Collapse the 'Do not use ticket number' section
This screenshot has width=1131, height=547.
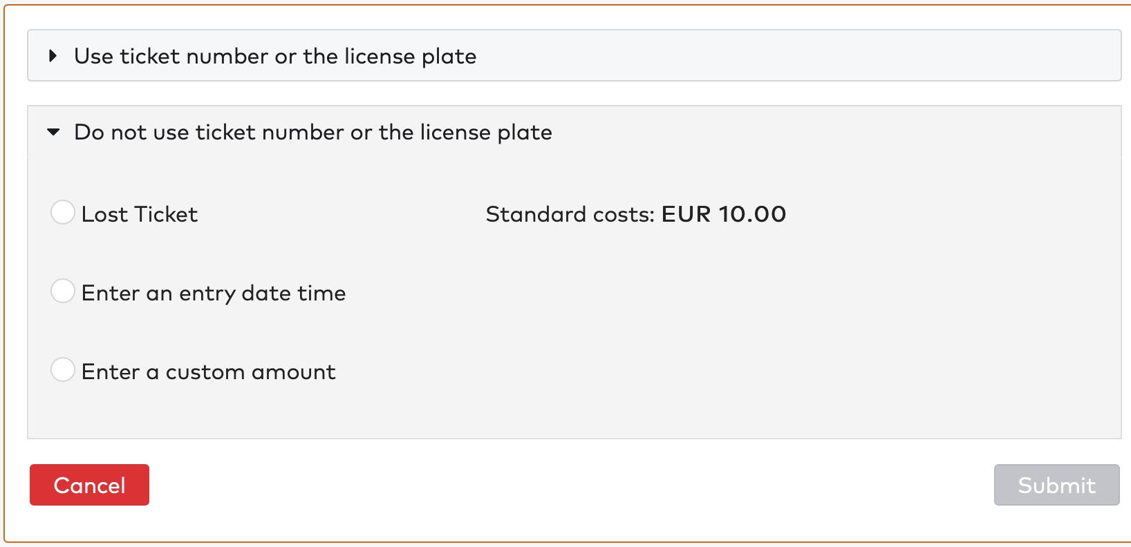313,132
